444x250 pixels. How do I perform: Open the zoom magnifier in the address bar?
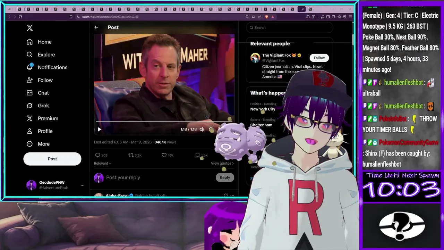coord(247,17)
